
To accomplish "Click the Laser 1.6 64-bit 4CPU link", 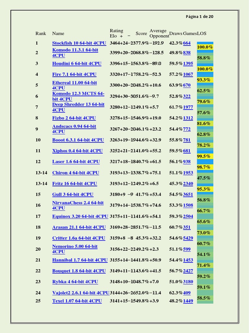I will (76, 162).
